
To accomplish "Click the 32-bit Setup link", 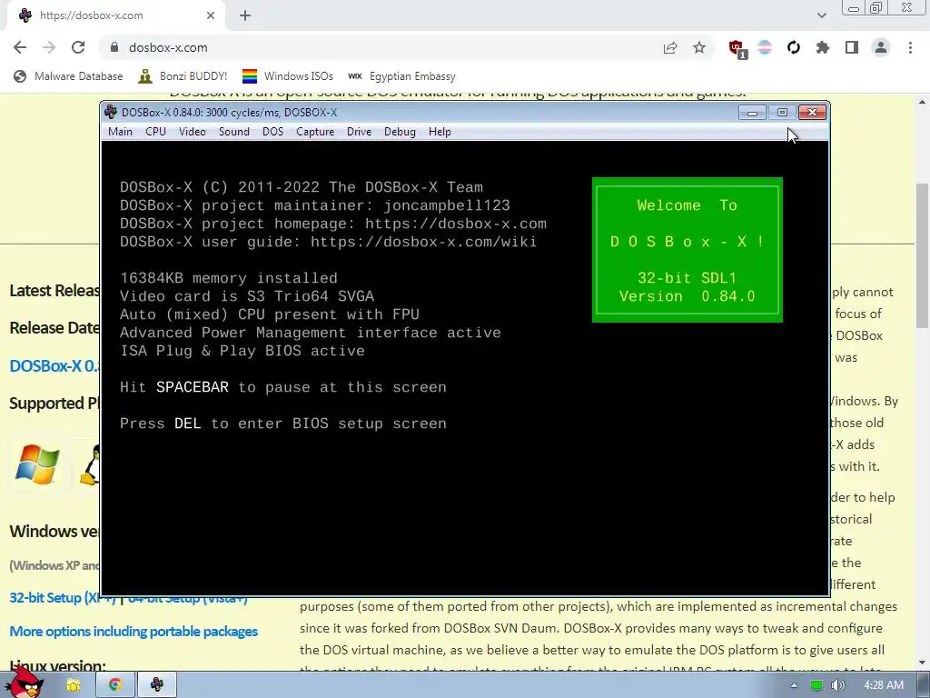I will [63, 598].
